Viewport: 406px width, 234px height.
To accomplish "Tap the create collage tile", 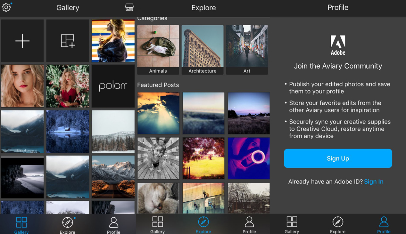I will [68, 41].
